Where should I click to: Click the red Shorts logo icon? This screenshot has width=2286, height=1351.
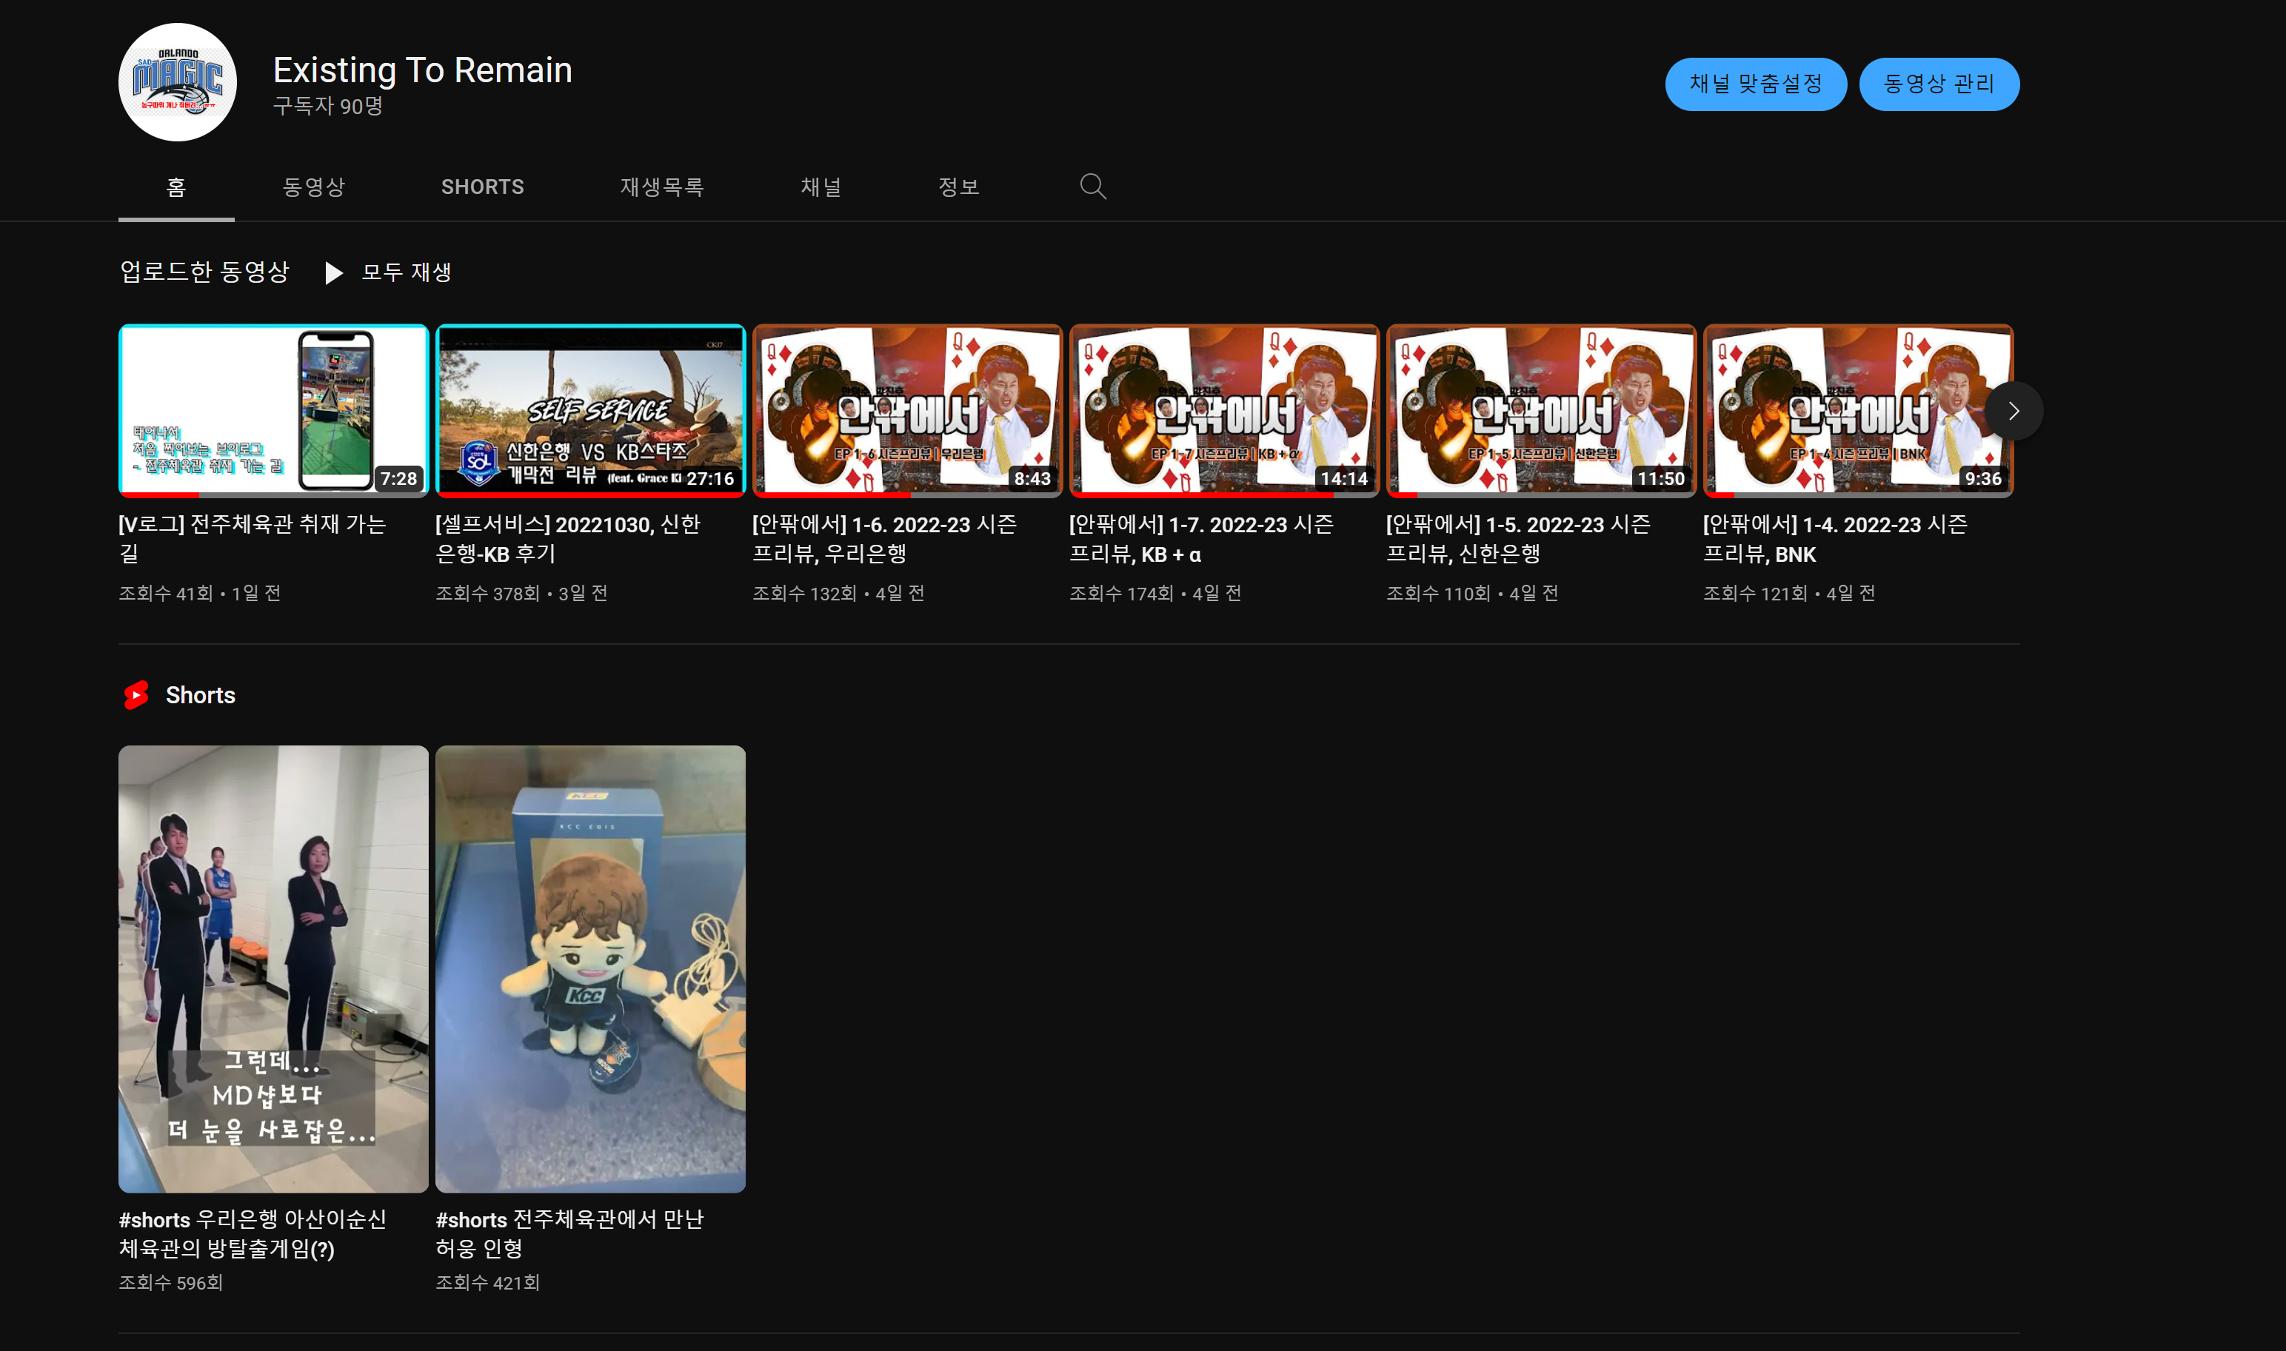136,696
